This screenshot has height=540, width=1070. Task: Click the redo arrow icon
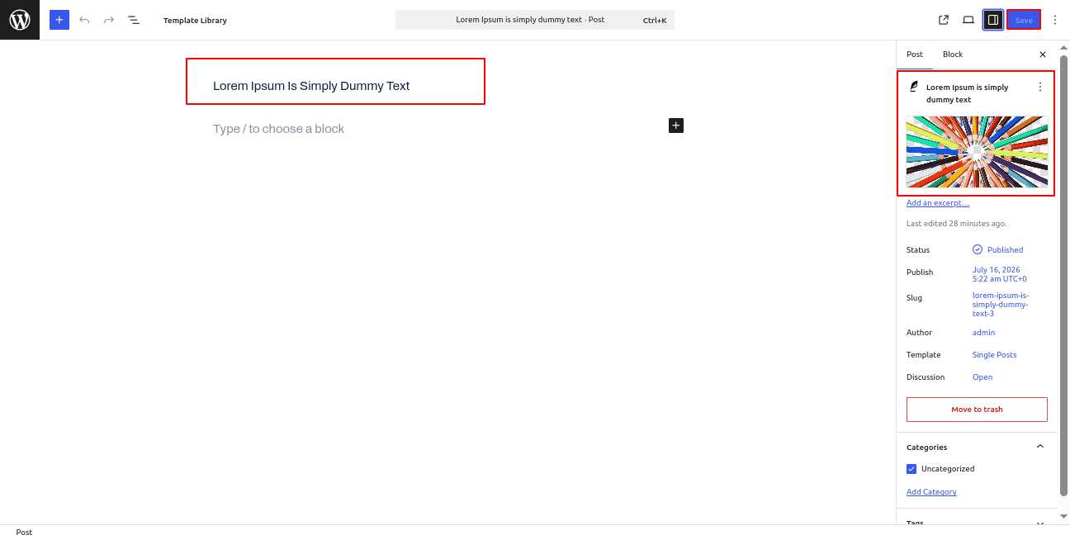109,20
